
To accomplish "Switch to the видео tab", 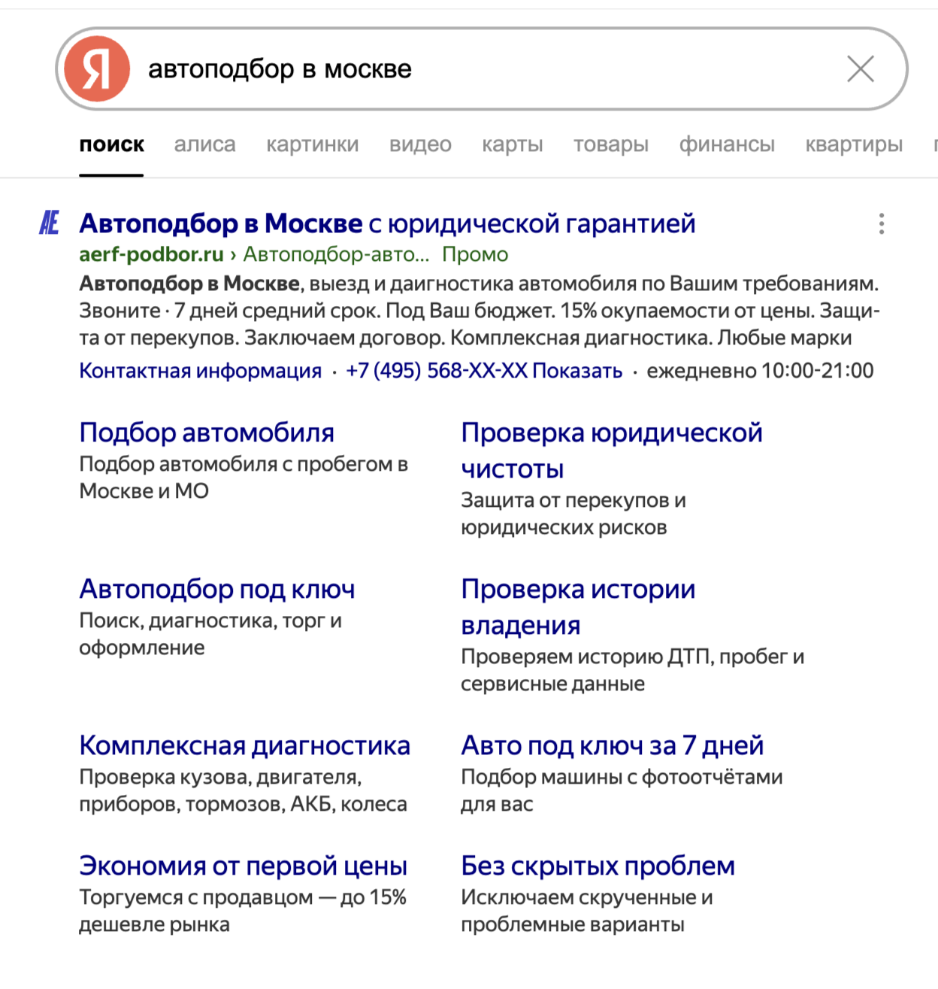I will point(420,144).
